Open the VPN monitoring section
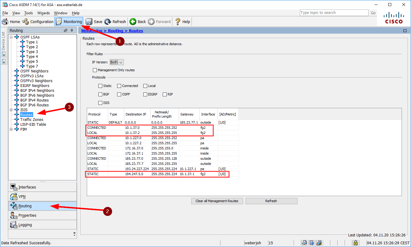 coord(42,196)
